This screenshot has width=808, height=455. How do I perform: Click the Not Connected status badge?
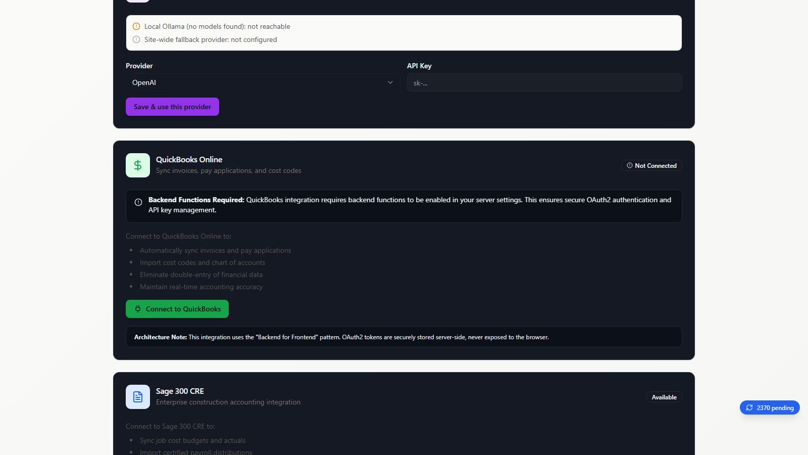pyautogui.click(x=651, y=165)
